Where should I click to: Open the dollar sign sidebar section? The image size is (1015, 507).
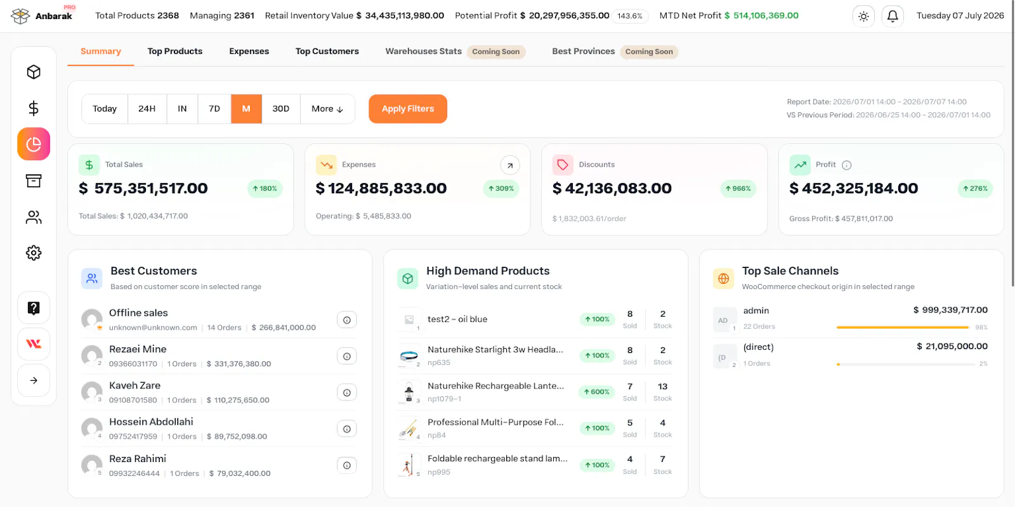[x=34, y=108]
